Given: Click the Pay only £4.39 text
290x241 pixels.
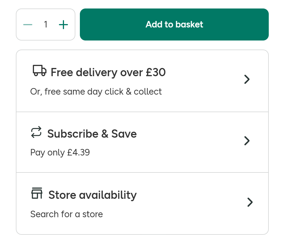Looking at the screenshot, I should pos(60,153).
